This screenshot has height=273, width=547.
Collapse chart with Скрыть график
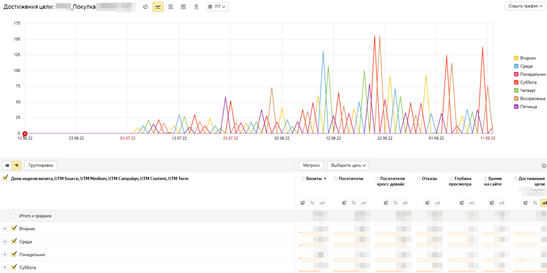[x=525, y=6]
